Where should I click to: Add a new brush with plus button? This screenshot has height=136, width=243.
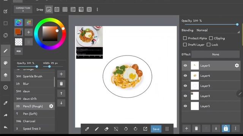point(61,74)
